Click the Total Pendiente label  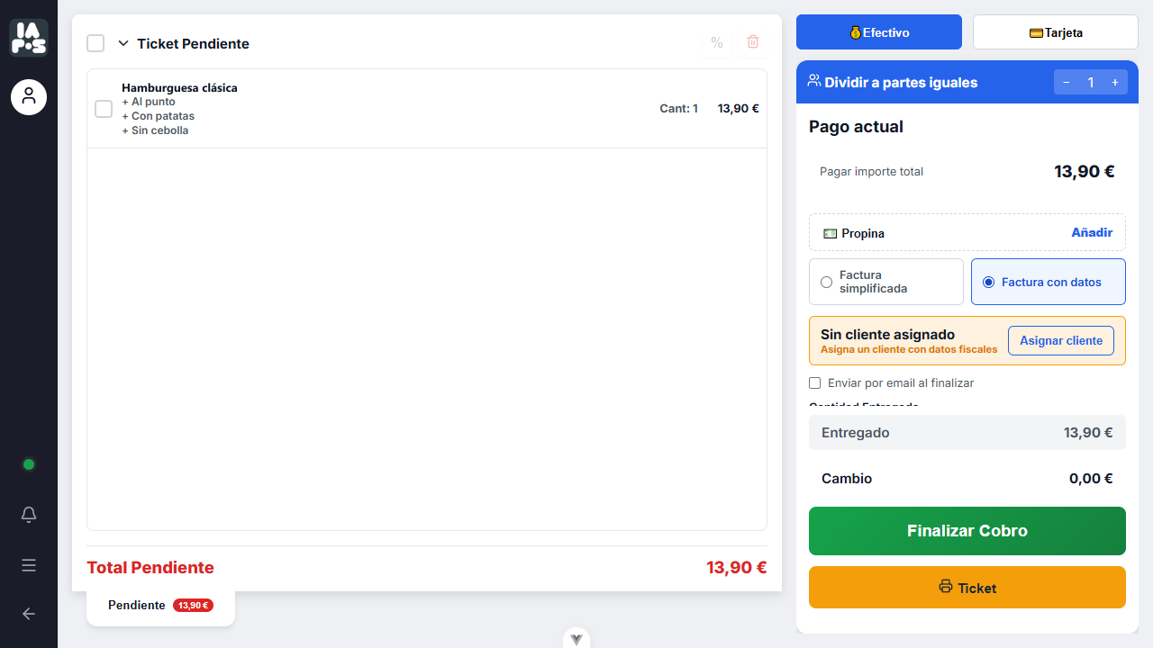tap(150, 568)
